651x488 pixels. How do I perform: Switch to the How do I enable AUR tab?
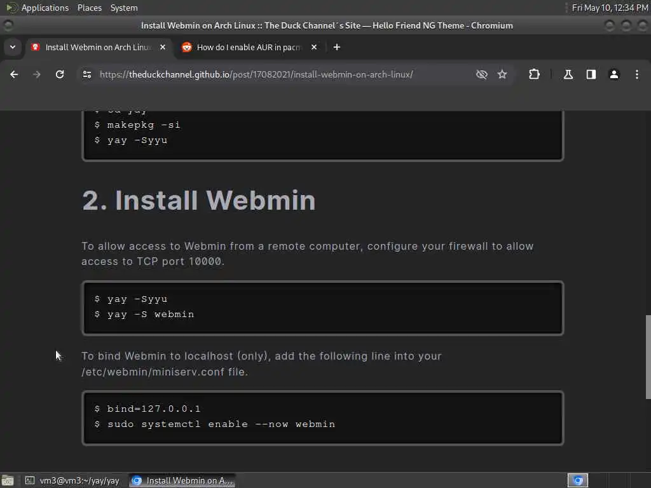[249, 47]
